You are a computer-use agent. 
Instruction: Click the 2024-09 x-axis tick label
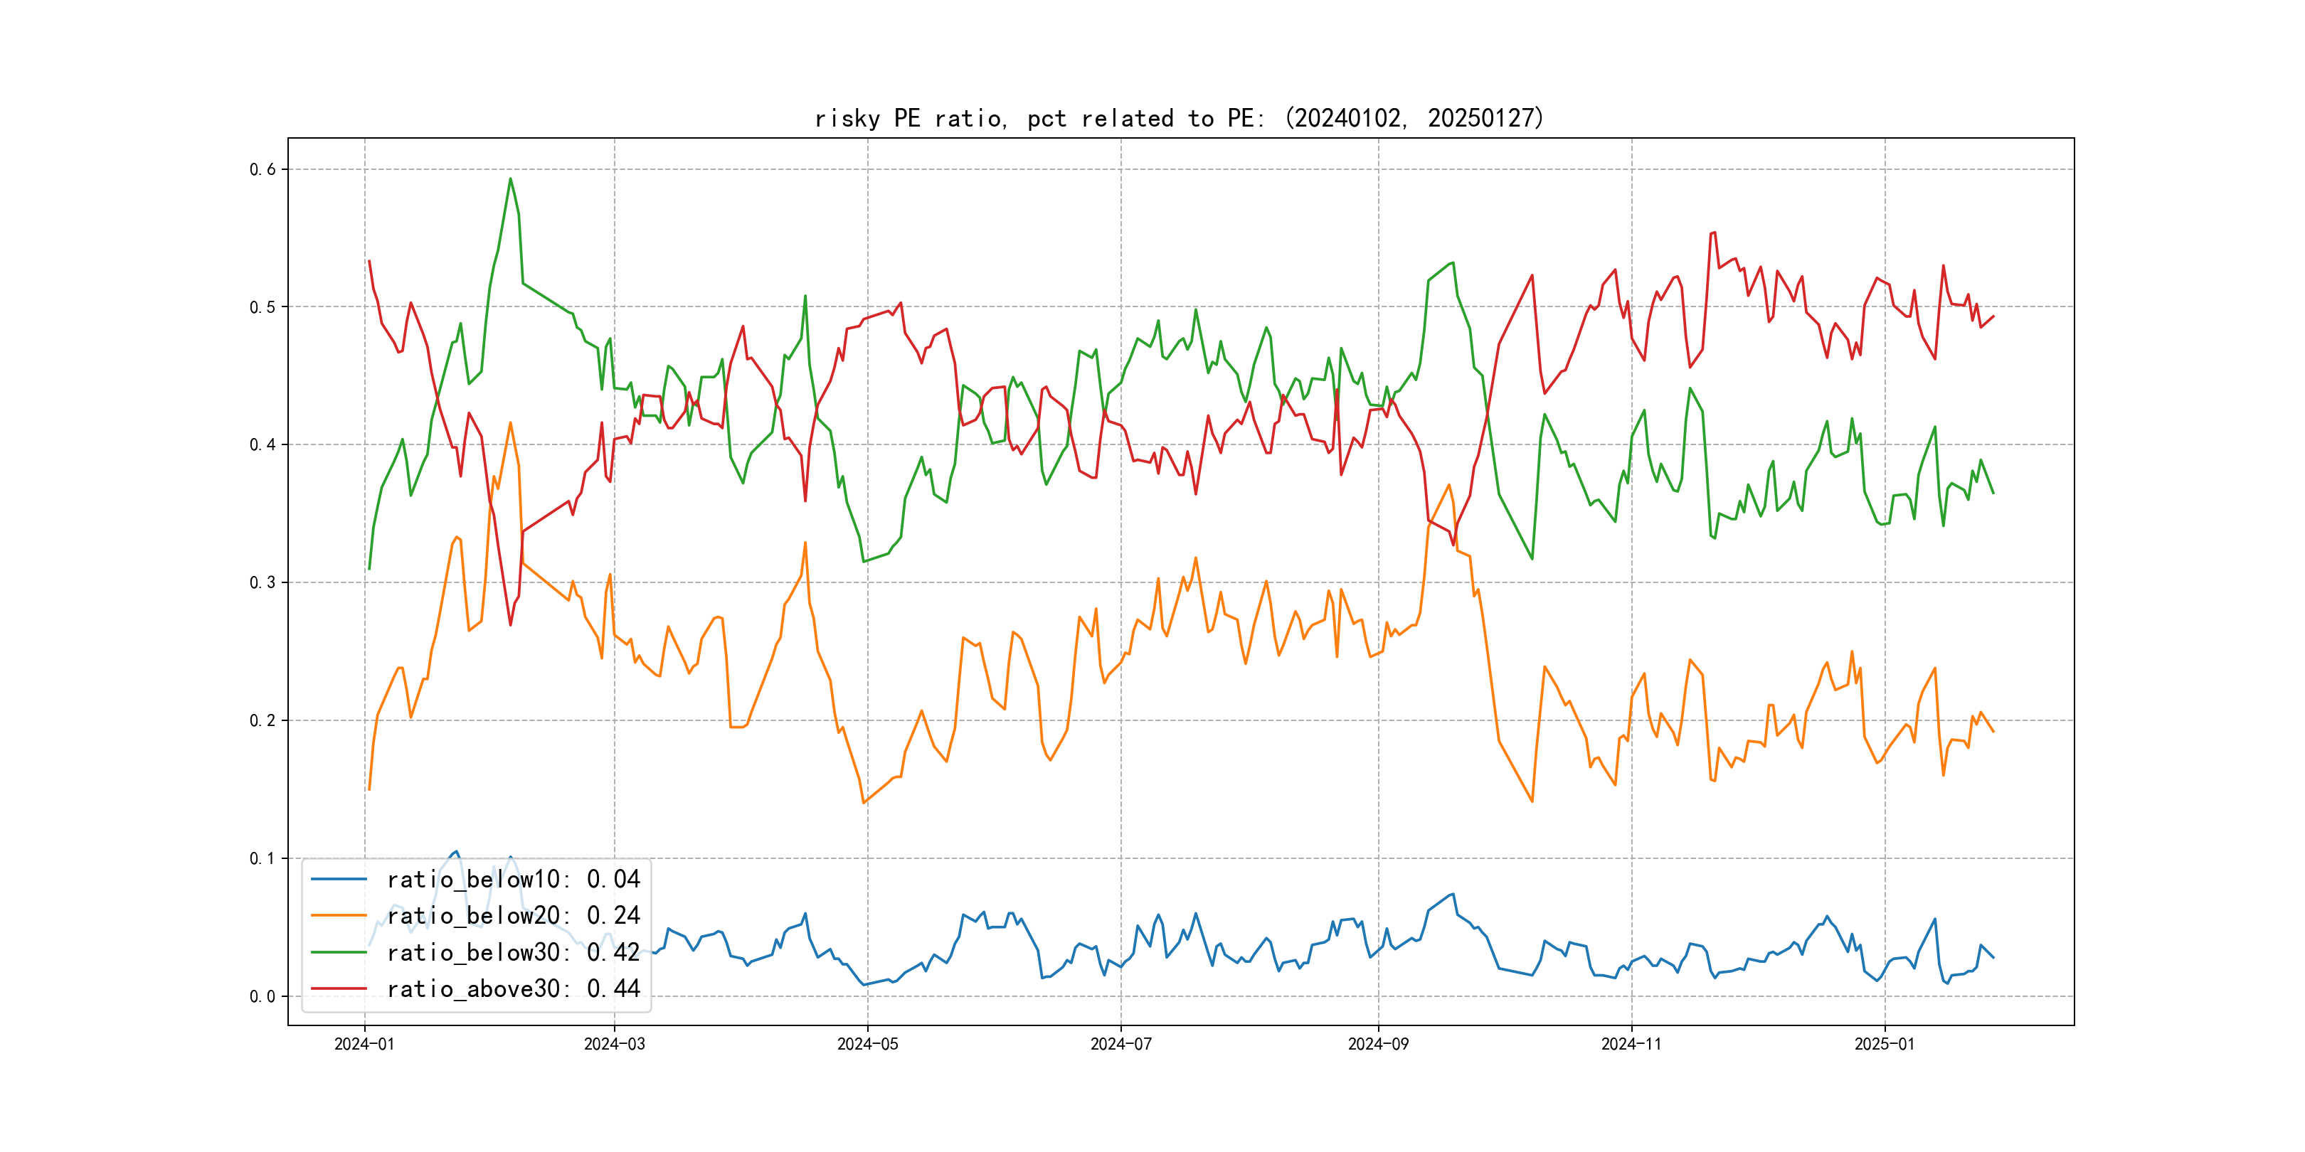point(1378,1044)
